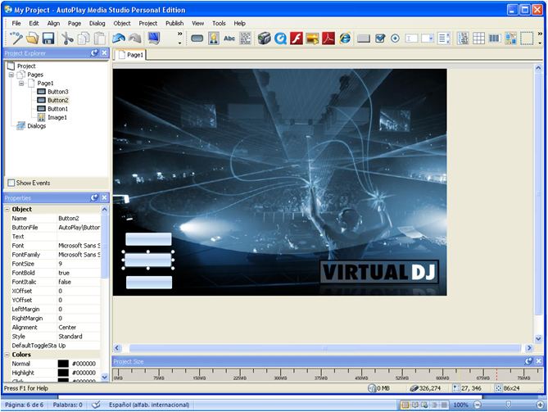548x412 pixels.
Task: Insert a Tree object from the toolbar
Action: 463,38
